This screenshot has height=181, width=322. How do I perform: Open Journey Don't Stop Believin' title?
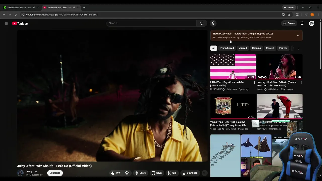point(277,84)
